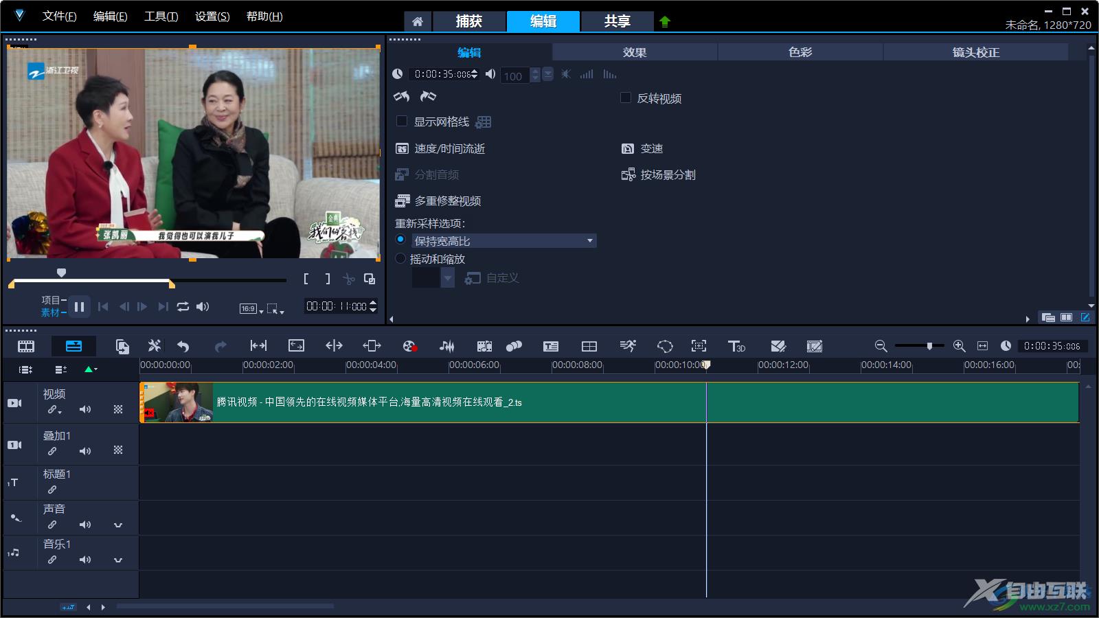Screen dimensions: 1099x618
Task: Mute the 叠加1 overlay track audio
Action: click(x=85, y=451)
